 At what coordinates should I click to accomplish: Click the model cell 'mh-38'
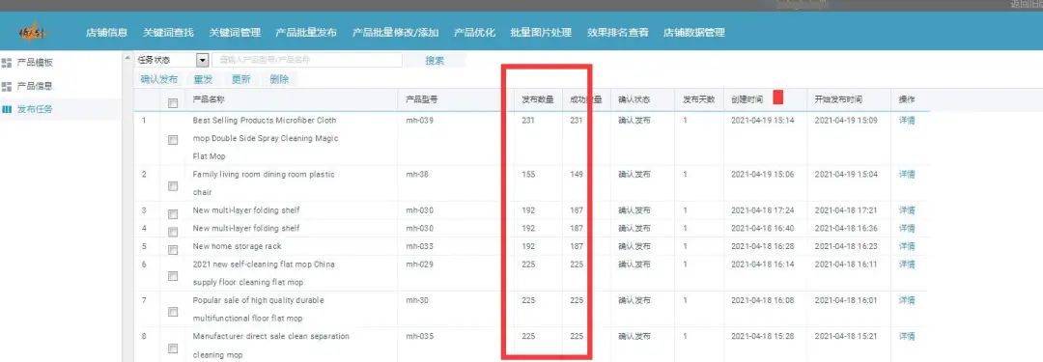click(417, 175)
